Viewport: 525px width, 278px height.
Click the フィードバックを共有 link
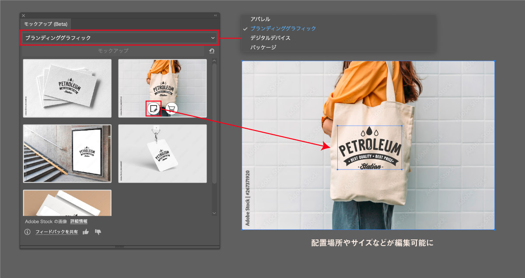click(57, 232)
